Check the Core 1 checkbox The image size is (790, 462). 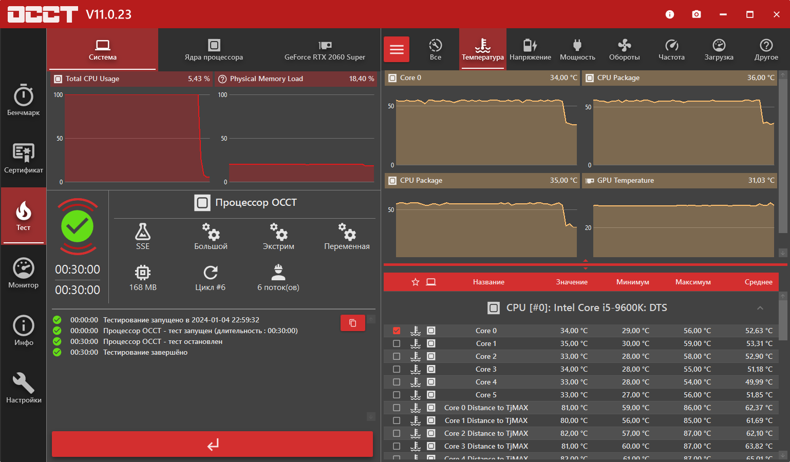[x=397, y=343]
